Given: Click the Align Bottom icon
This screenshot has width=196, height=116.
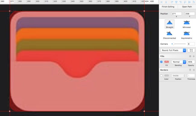Looking at the screenshot, I should click(x=194, y=2).
